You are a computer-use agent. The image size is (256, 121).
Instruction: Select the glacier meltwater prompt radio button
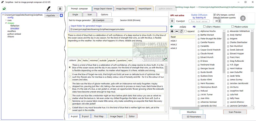pos(70,87)
